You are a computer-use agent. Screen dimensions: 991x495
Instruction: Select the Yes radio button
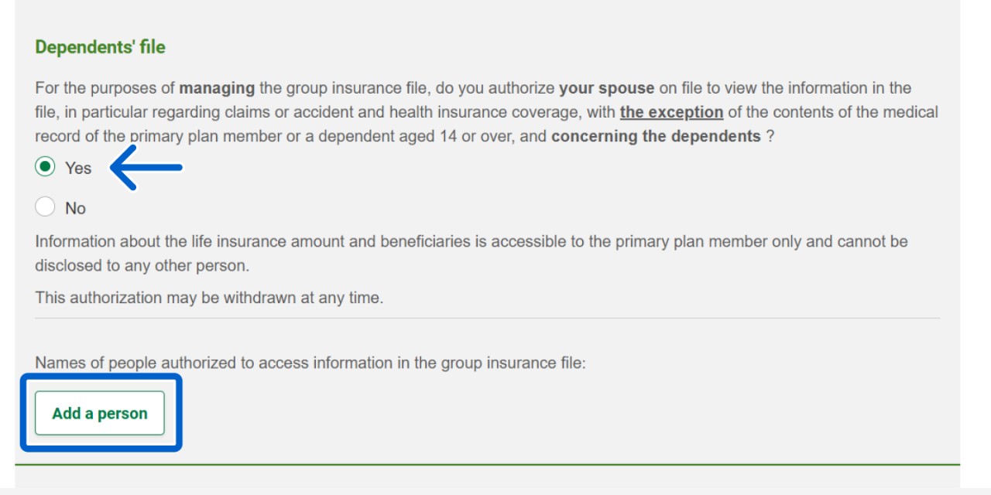pyautogui.click(x=46, y=167)
